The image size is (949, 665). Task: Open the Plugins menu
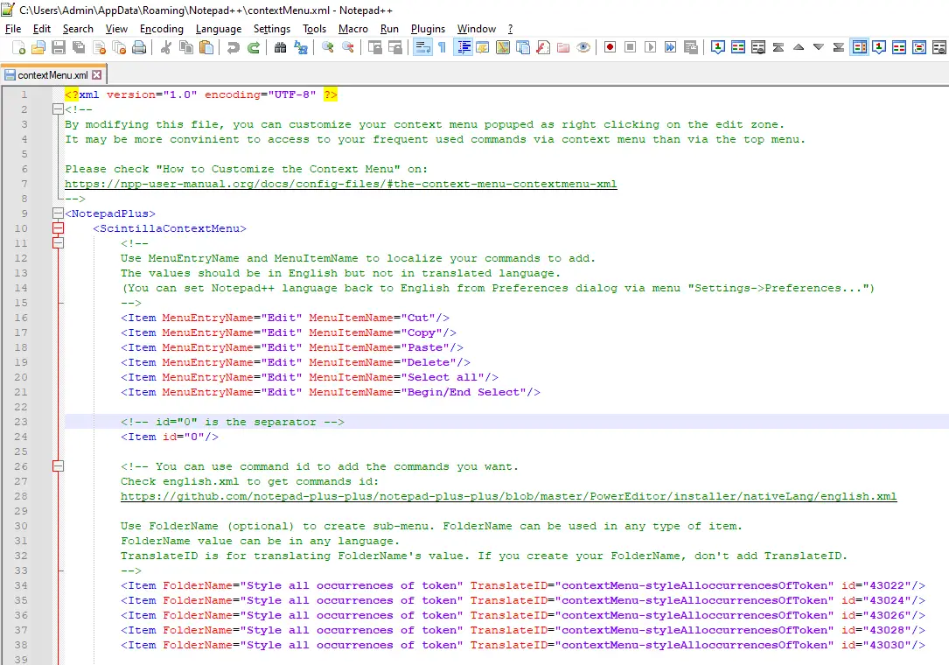point(428,29)
